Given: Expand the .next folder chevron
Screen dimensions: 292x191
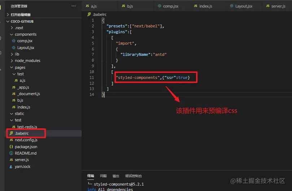Looking at the screenshot, I should tap(12, 28).
